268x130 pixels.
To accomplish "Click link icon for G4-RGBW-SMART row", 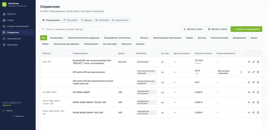I will pyautogui.click(x=249, y=92).
